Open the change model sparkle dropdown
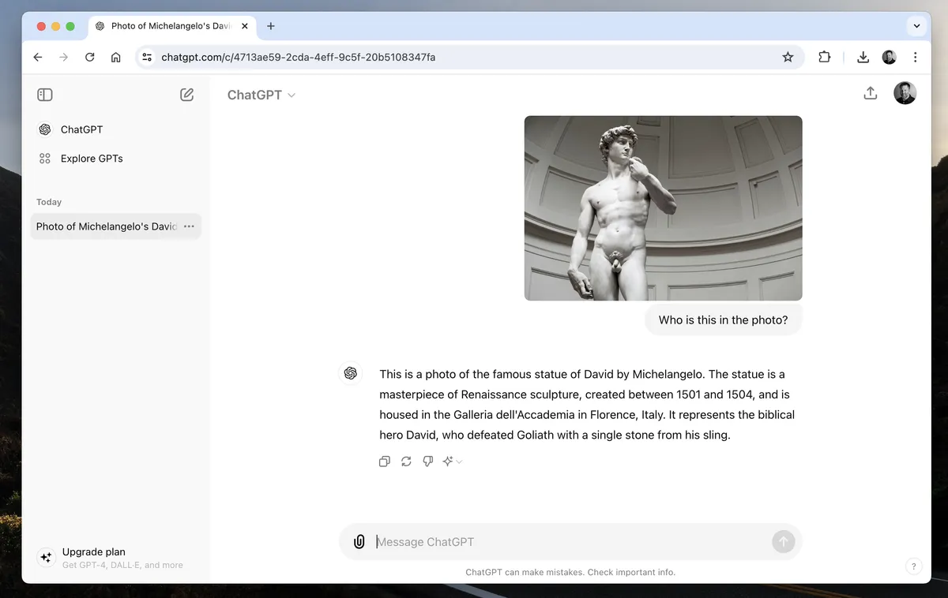 (452, 462)
